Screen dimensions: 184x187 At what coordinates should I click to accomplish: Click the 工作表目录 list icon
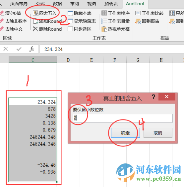[x=104, y=21]
